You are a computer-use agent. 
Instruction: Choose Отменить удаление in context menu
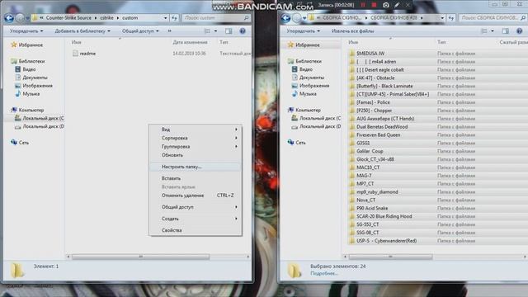point(196,196)
